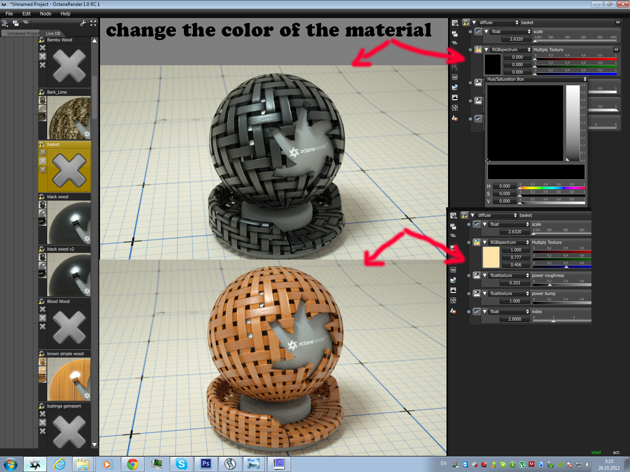
Task: Open the float dropdown for index
Action: click(x=510, y=312)
